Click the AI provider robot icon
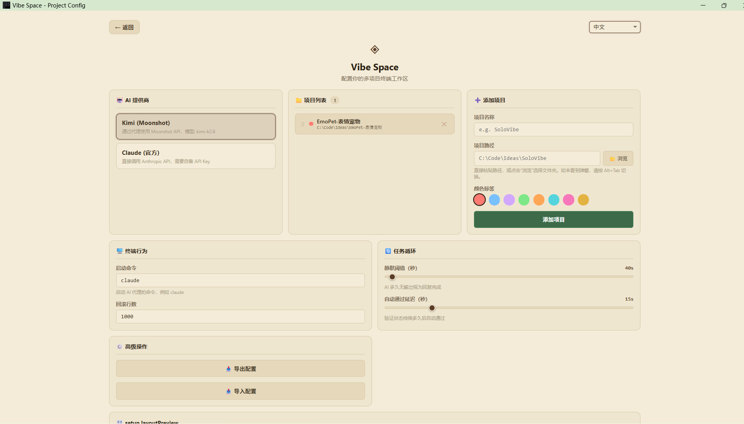The image size is (744, 424). tap(120, 100)
